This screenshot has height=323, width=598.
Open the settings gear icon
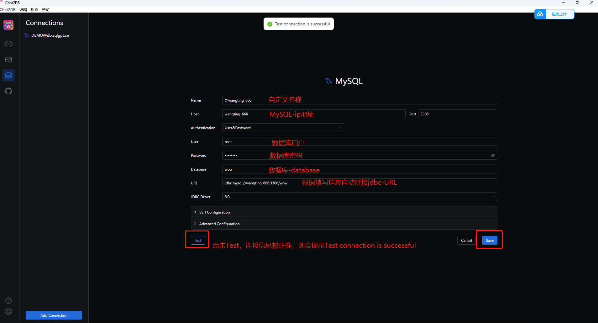tap(8, 311)
